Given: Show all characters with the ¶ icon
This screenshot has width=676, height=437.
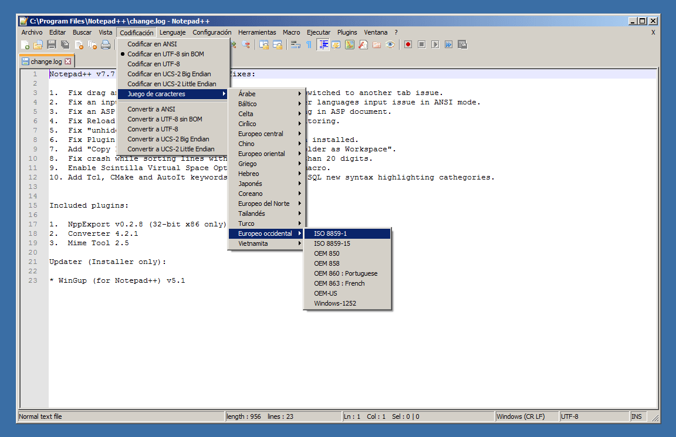Looking at the screenshot, I should pos(309,44).
